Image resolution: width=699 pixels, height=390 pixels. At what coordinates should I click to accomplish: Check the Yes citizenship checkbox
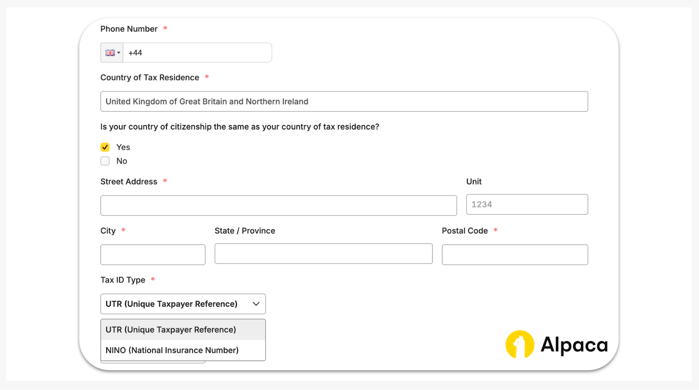105,147
